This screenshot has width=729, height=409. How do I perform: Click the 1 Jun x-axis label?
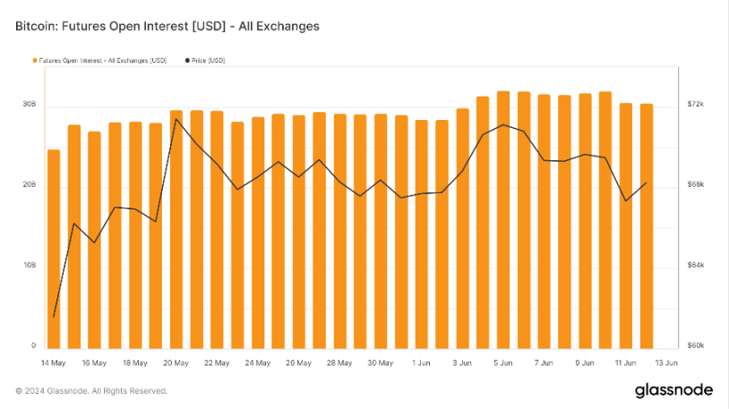click(421, 363)
